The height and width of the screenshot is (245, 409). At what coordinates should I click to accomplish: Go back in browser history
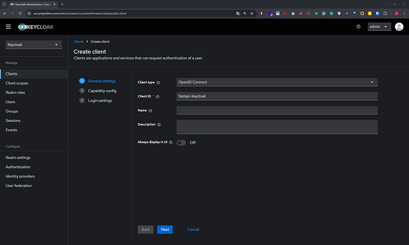pos(5,13)
